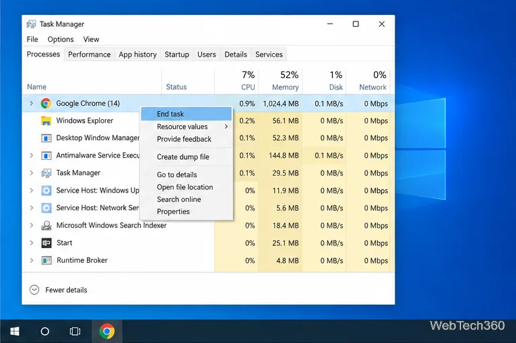Image resolution: width=516 pixels, height=343 pixels.
Task: Click the 4.8 MB memory value
Action: (x=287, y=260)
